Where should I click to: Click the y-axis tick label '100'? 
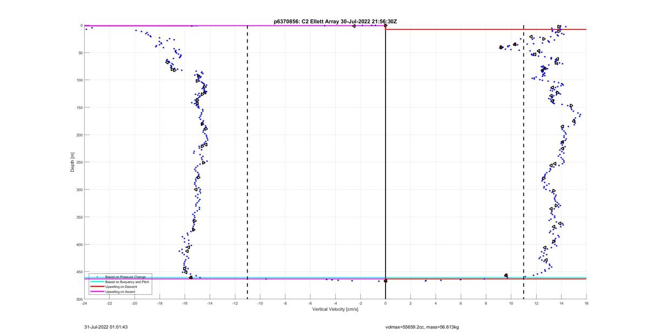78,80
